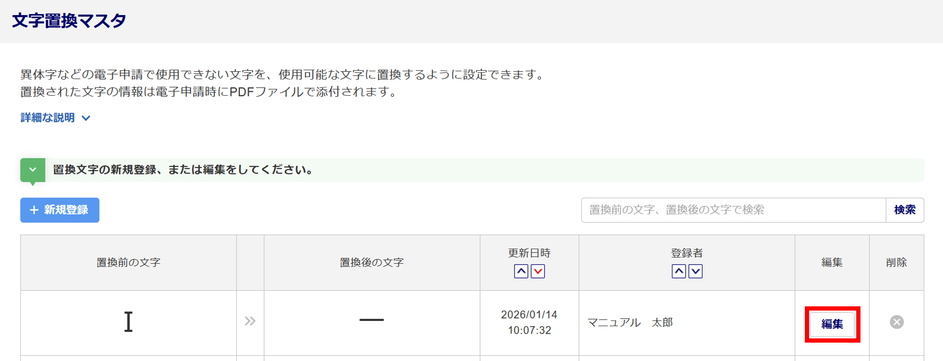
Task: Expand the 詳細な説明 section
Action: click(x=48, y=118)
